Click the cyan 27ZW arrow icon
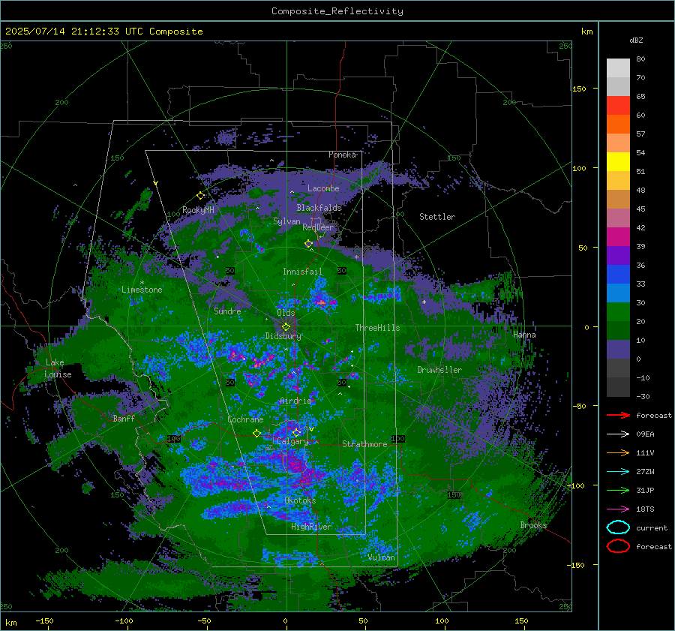Screen dimensions: 675x631 (x=618, y=472)
